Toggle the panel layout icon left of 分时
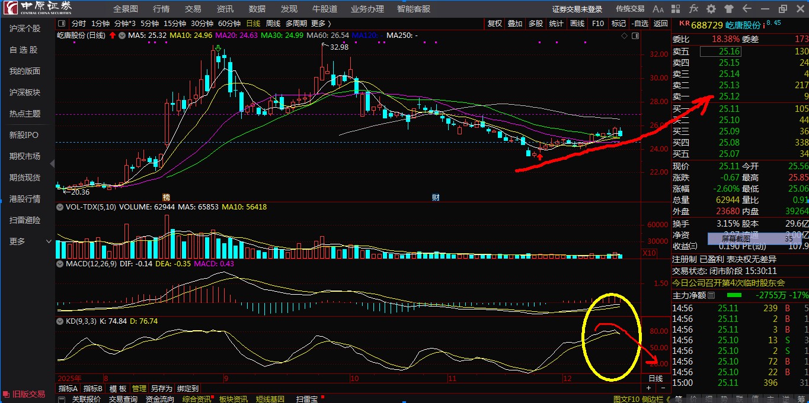The image size is (809, 403). point(63,24)
